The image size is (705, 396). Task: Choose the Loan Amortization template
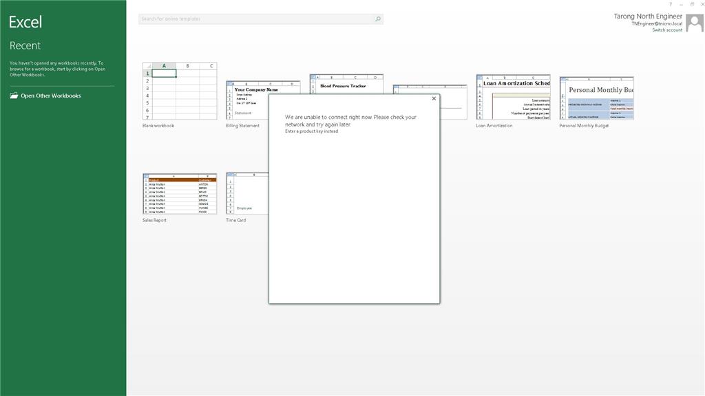[513, 97]
